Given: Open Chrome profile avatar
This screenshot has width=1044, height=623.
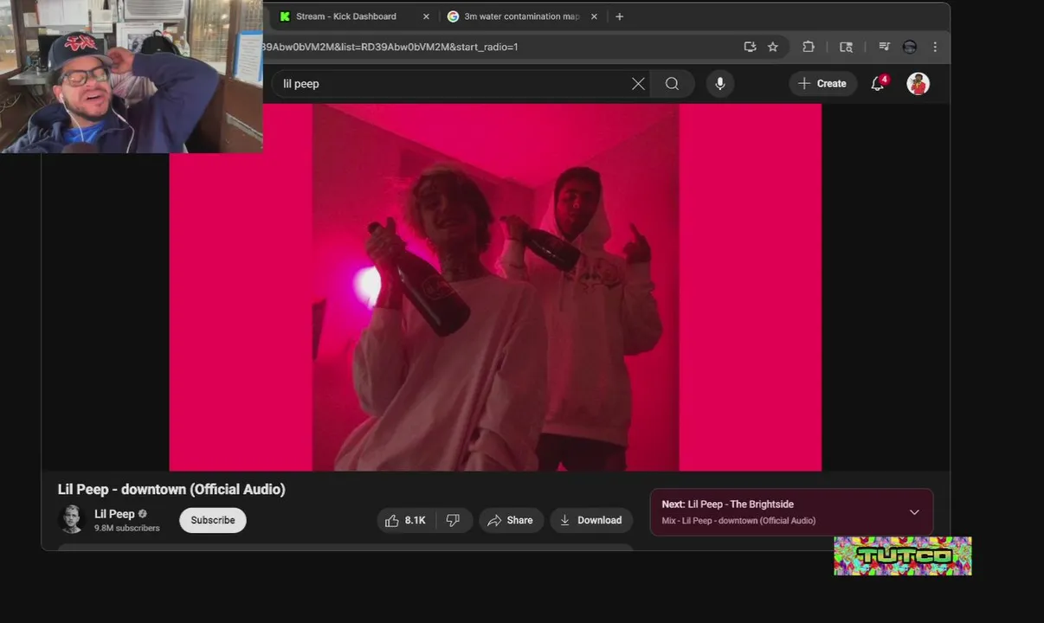Looking at the screenshot, I should pyautogui.click(x=910, y=47).
